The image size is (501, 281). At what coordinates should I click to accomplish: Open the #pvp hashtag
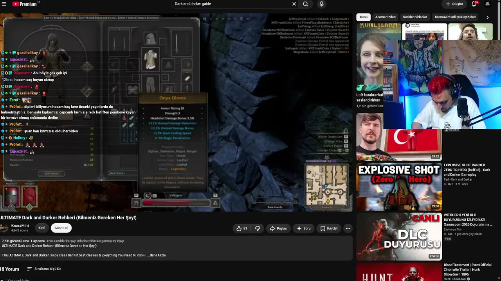coord(121,241)
